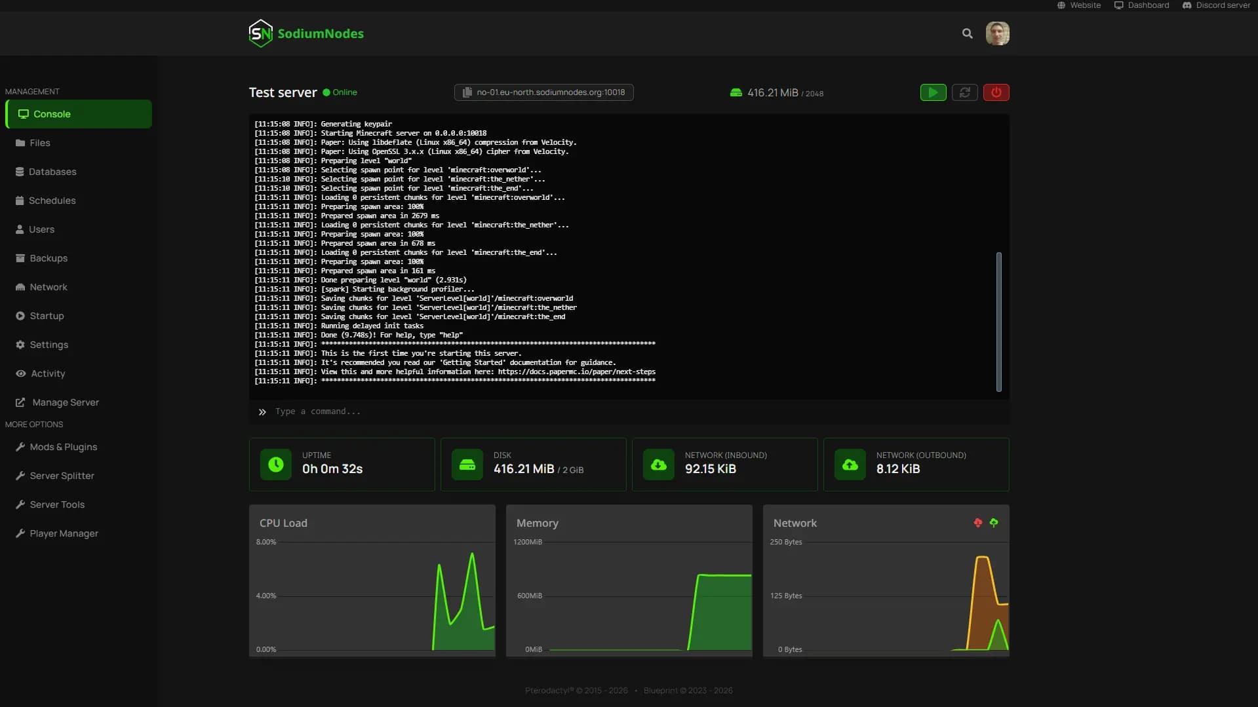Open the Files section
This screenshot has height=707, width=1258.
(x=79, y=143)
